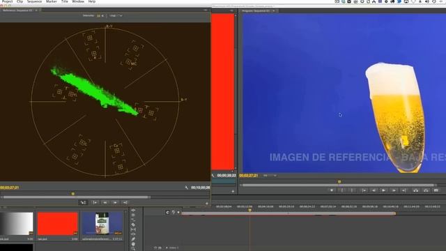Open the Help menu
This screenshot has width=446, height=251.
click(91, 1)
